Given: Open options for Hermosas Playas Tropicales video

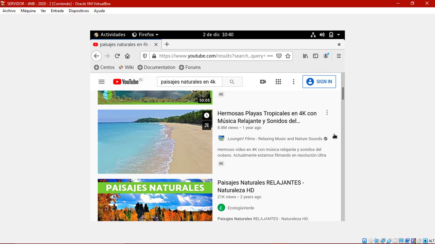Looking at the screenshot, I should (327, 113).
